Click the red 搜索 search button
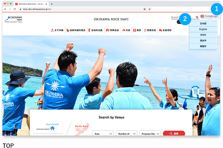 174,134
